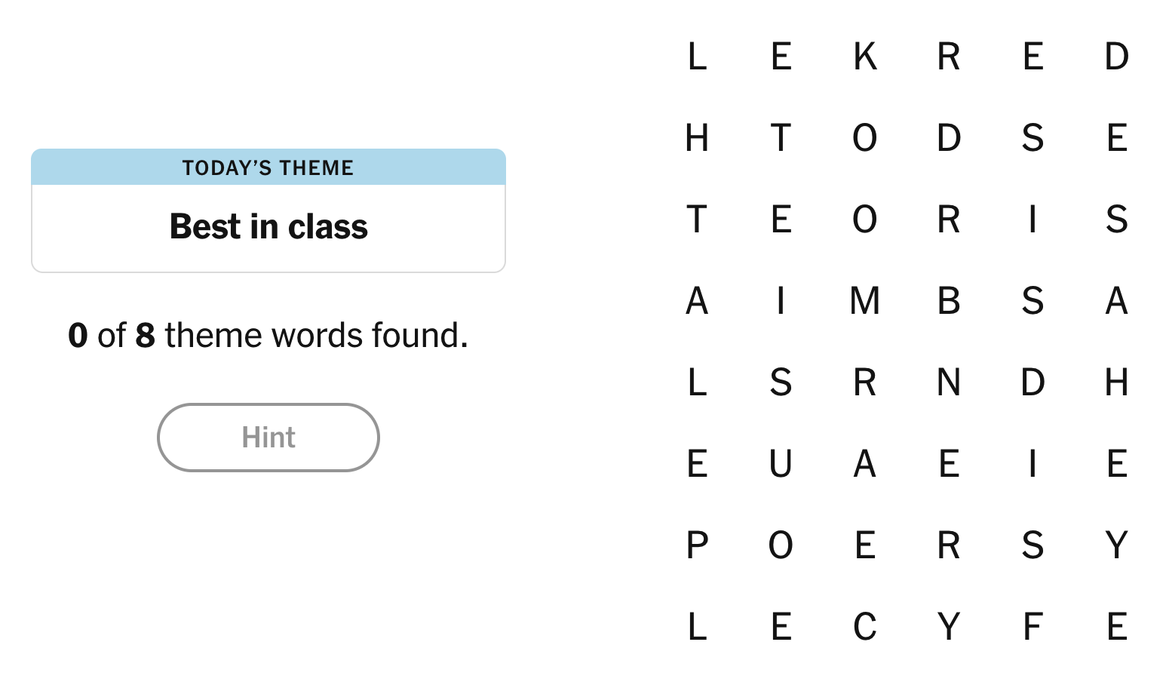Tap the letter C tile

pos(865,627)
